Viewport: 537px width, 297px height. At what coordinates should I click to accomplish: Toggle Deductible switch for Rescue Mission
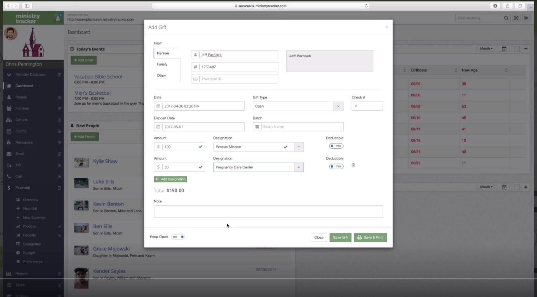(336, 146)
